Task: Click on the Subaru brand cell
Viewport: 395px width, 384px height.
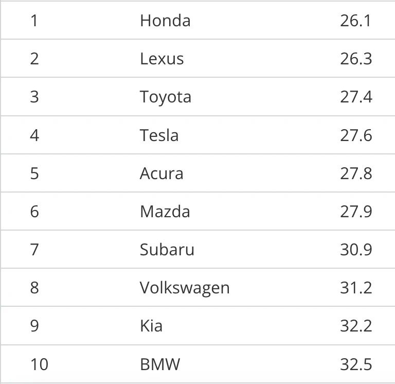Action: 167,250
